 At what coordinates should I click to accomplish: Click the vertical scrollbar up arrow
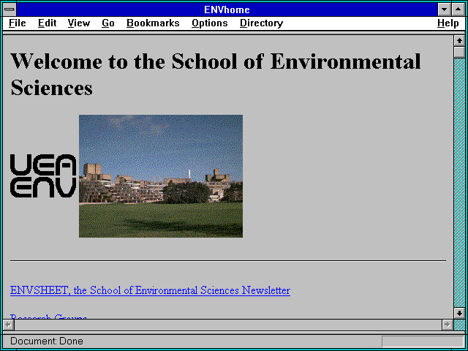coord(459,41)
